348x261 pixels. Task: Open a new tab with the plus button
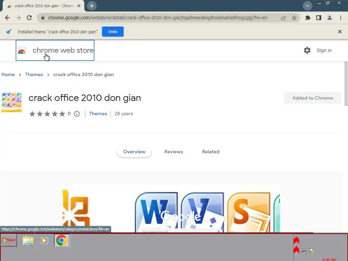pos(92,6)
